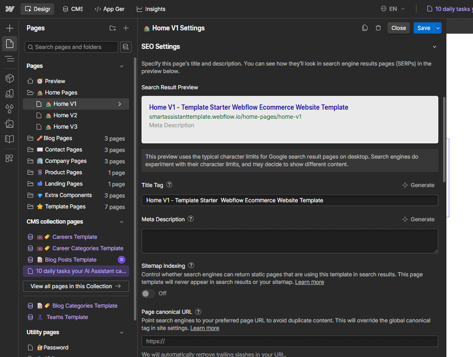Open Learn more link under Sitemap Indexing
This screenshot has height=357, width=473.
(x=310, y=282)
